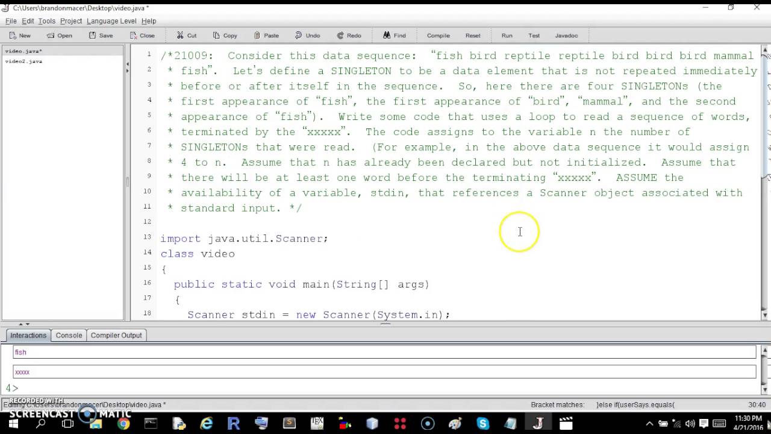Click the bottom pane divider expand arrows
The image size is (771, 434).
pos(23,324)
